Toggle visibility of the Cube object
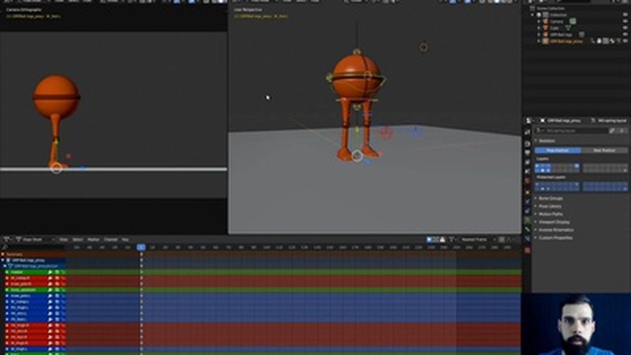Viewport: 631px width, 355px height. click(x=625, y=28)
